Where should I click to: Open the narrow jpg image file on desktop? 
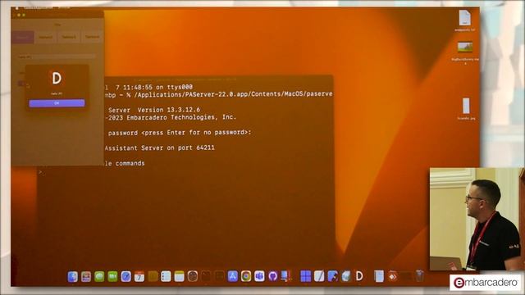click(466, 106)
